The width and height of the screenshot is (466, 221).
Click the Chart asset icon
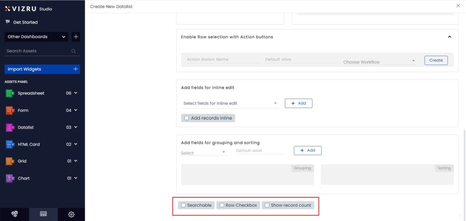10,178
